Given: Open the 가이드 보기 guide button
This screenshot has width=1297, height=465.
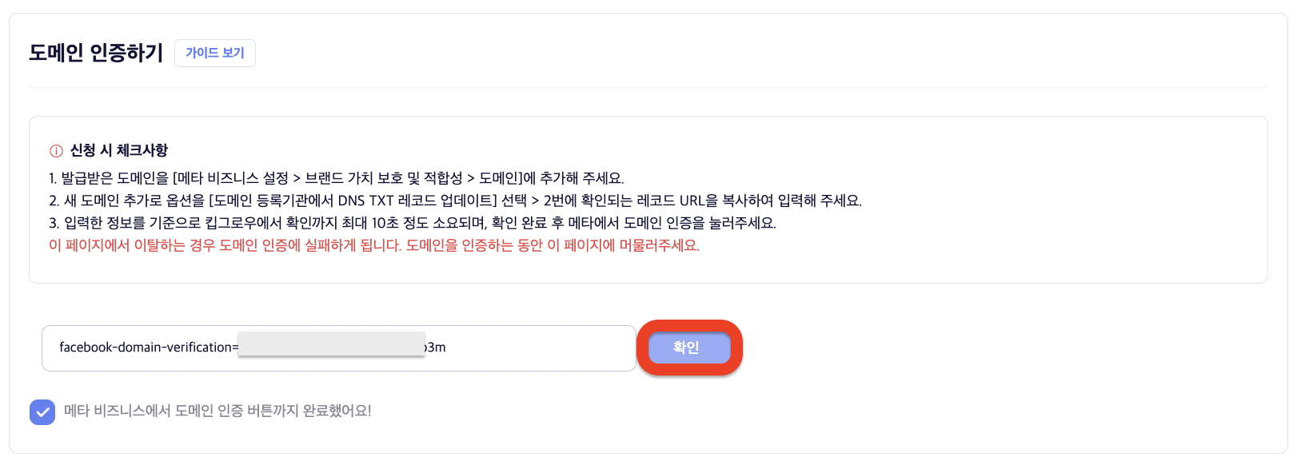Looking at the screenshot, I should 214,53.
